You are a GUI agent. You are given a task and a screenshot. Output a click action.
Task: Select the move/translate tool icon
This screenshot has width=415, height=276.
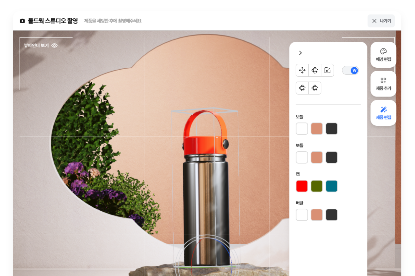(302, 70)
